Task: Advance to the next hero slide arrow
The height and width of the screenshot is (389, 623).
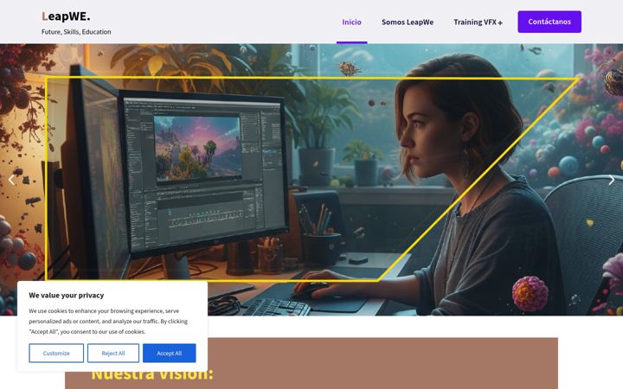Action: coord(612,180)
